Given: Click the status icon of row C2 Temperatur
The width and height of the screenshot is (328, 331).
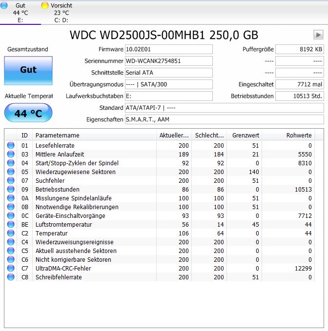Looking at the screenshot, I should tap(11, 233).
